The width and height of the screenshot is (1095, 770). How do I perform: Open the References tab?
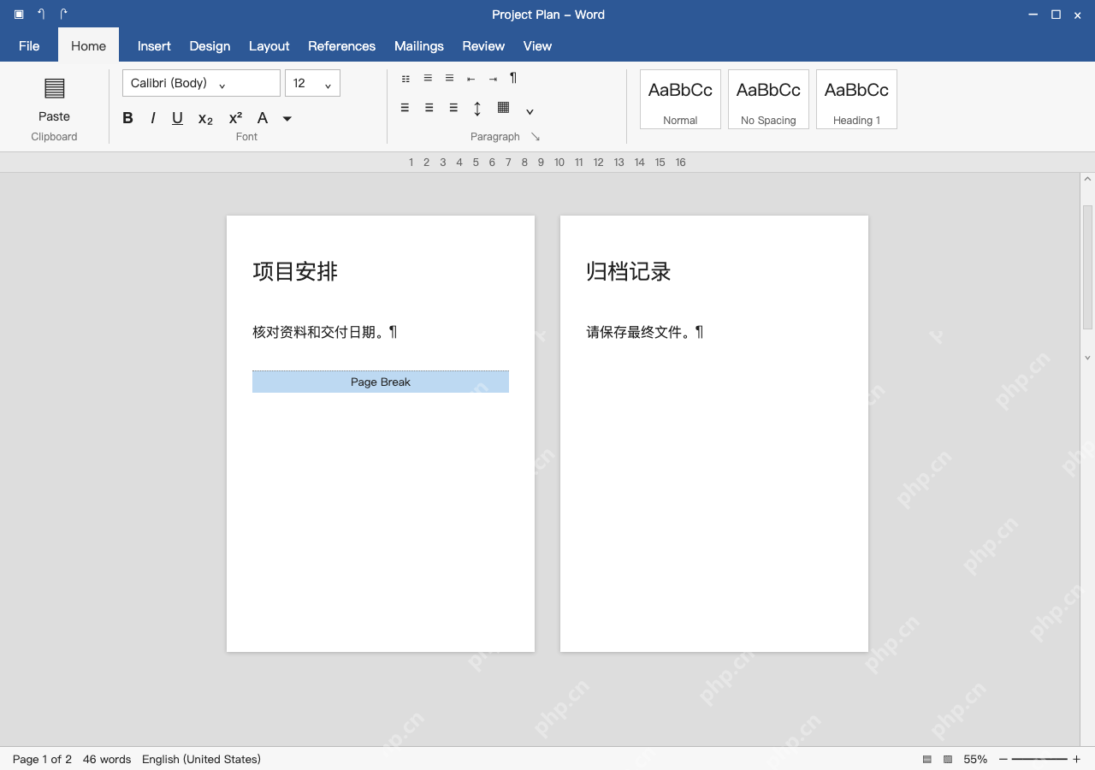pyautogui.click(x=341, y=46)
